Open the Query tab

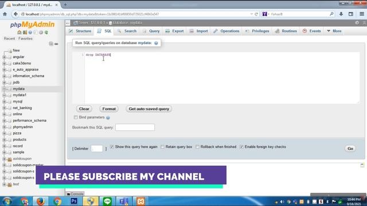pos(151,31)
